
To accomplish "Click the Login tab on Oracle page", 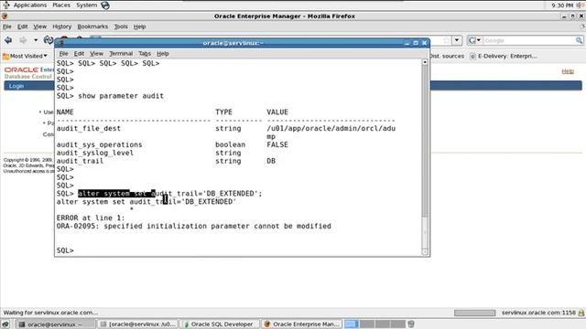I will [16, 86].
